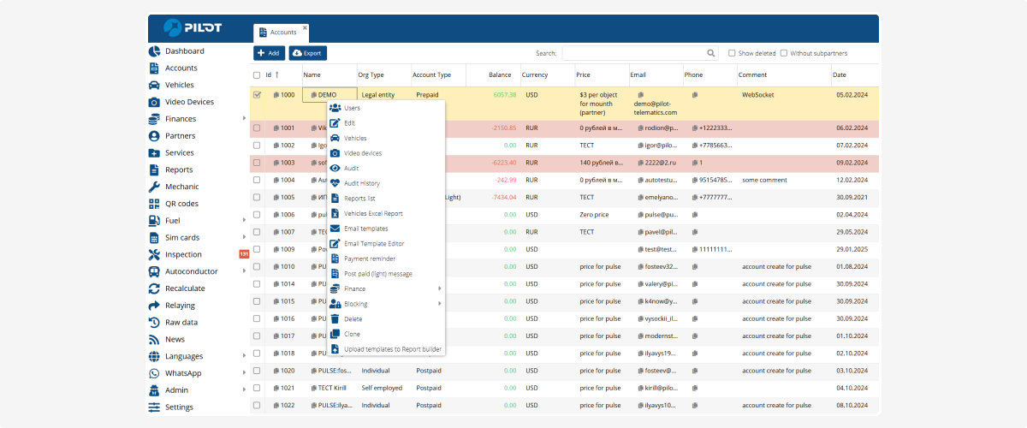1027x428 pixels.
Task: Open Video Devices camera icon in sidebar
Action: point(154,102)
